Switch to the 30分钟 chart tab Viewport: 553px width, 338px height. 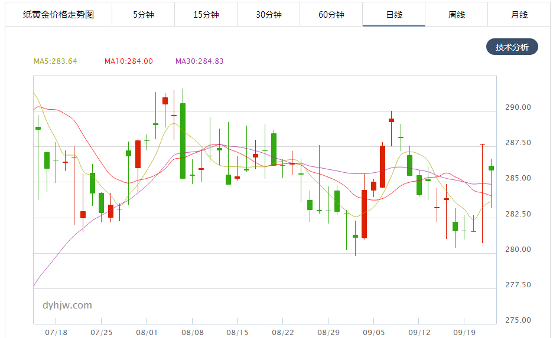(268, 14)
